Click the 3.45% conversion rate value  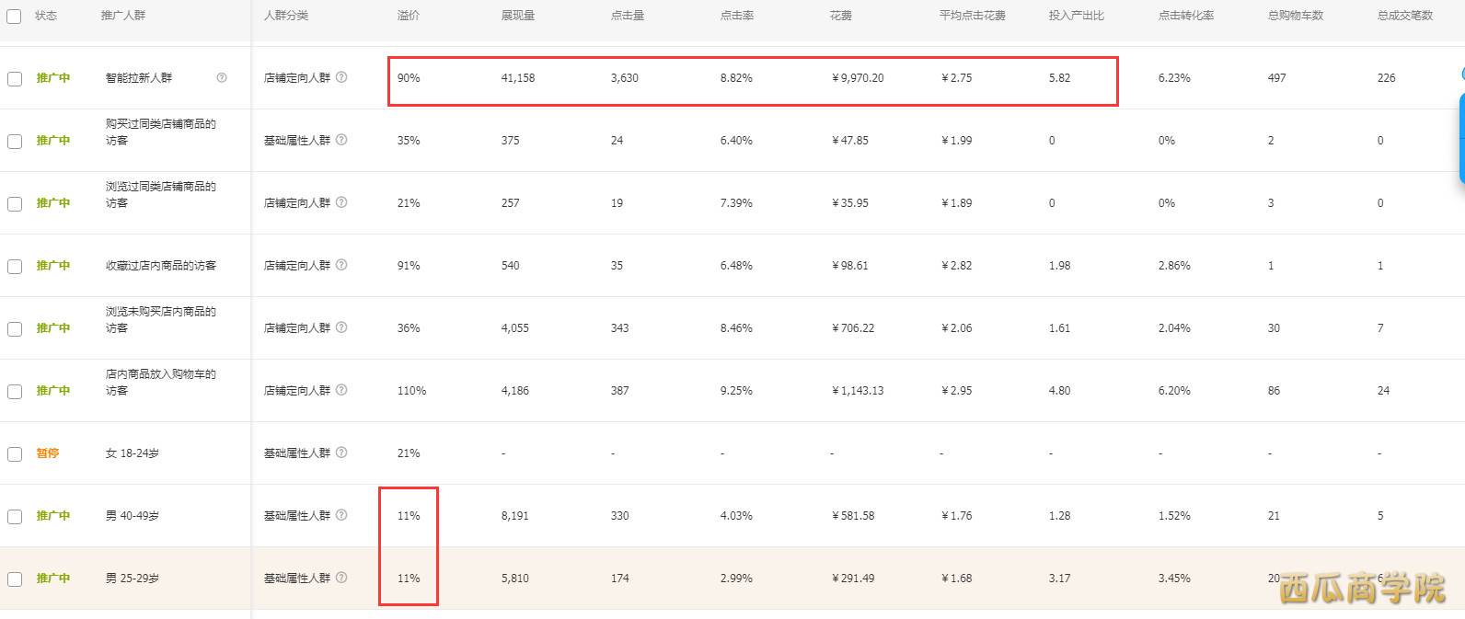(x=1174, y=579)
